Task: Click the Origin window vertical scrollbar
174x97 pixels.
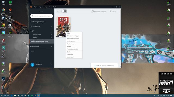Action: click(x=120, y=35)
